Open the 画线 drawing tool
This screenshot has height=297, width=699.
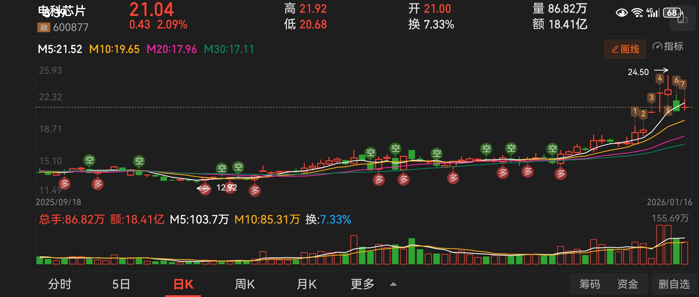pyautogui.click(x=625, y=49)
